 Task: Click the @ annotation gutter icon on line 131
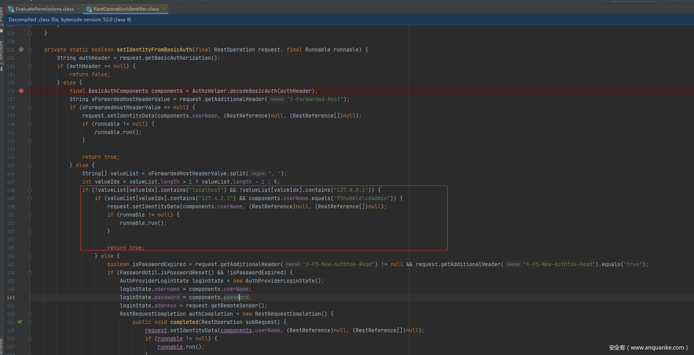click(21, 50)
